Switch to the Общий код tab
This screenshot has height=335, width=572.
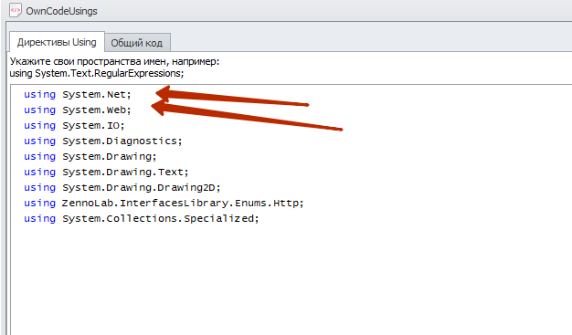137,43
